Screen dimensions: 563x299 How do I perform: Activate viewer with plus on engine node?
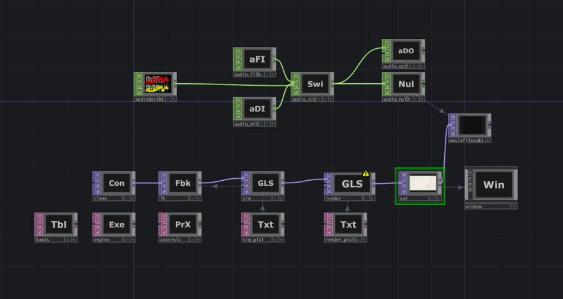pos(133,240)
